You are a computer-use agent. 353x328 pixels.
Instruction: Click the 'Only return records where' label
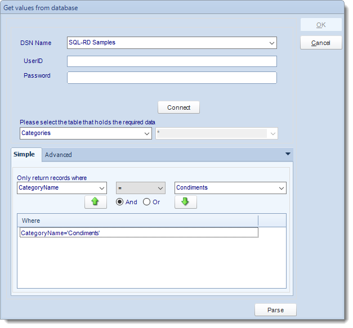click(x=52, y=178)
